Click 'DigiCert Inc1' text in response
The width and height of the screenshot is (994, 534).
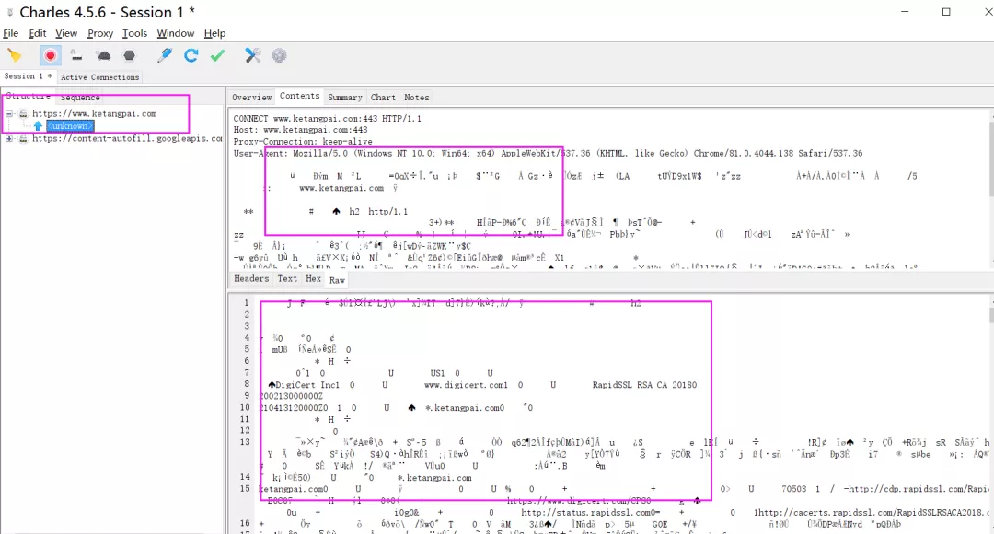click(307, 384)
